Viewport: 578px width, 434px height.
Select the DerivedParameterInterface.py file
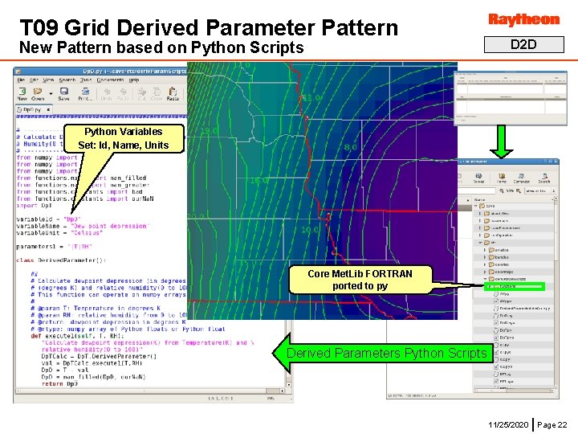[x=522, y=308]
